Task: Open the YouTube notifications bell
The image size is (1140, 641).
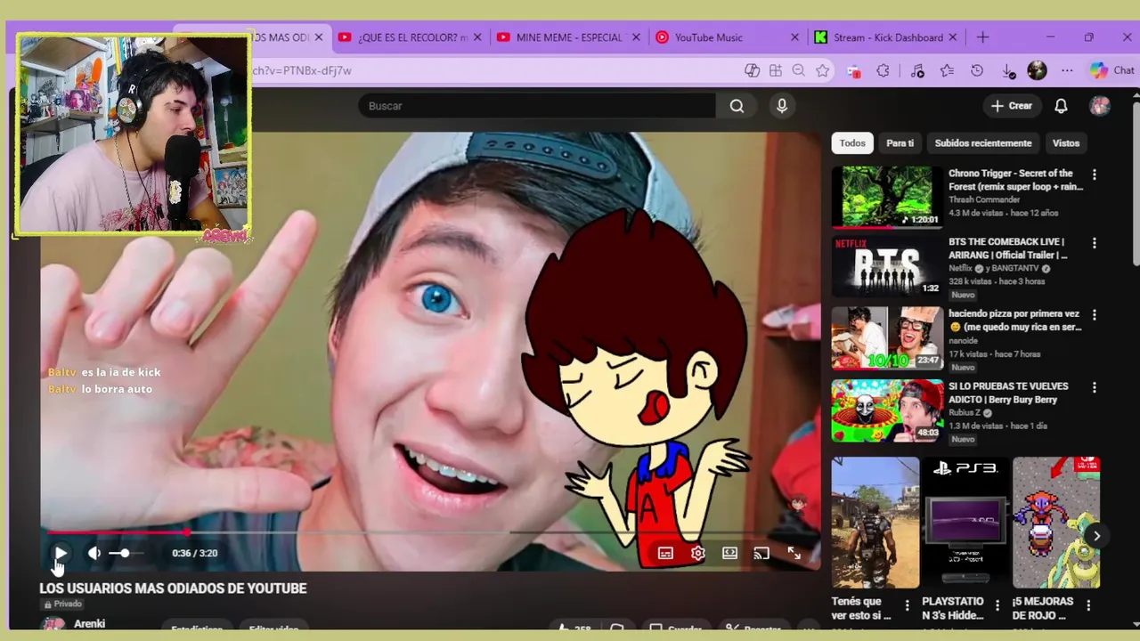Action: (x=1061, y=106)
